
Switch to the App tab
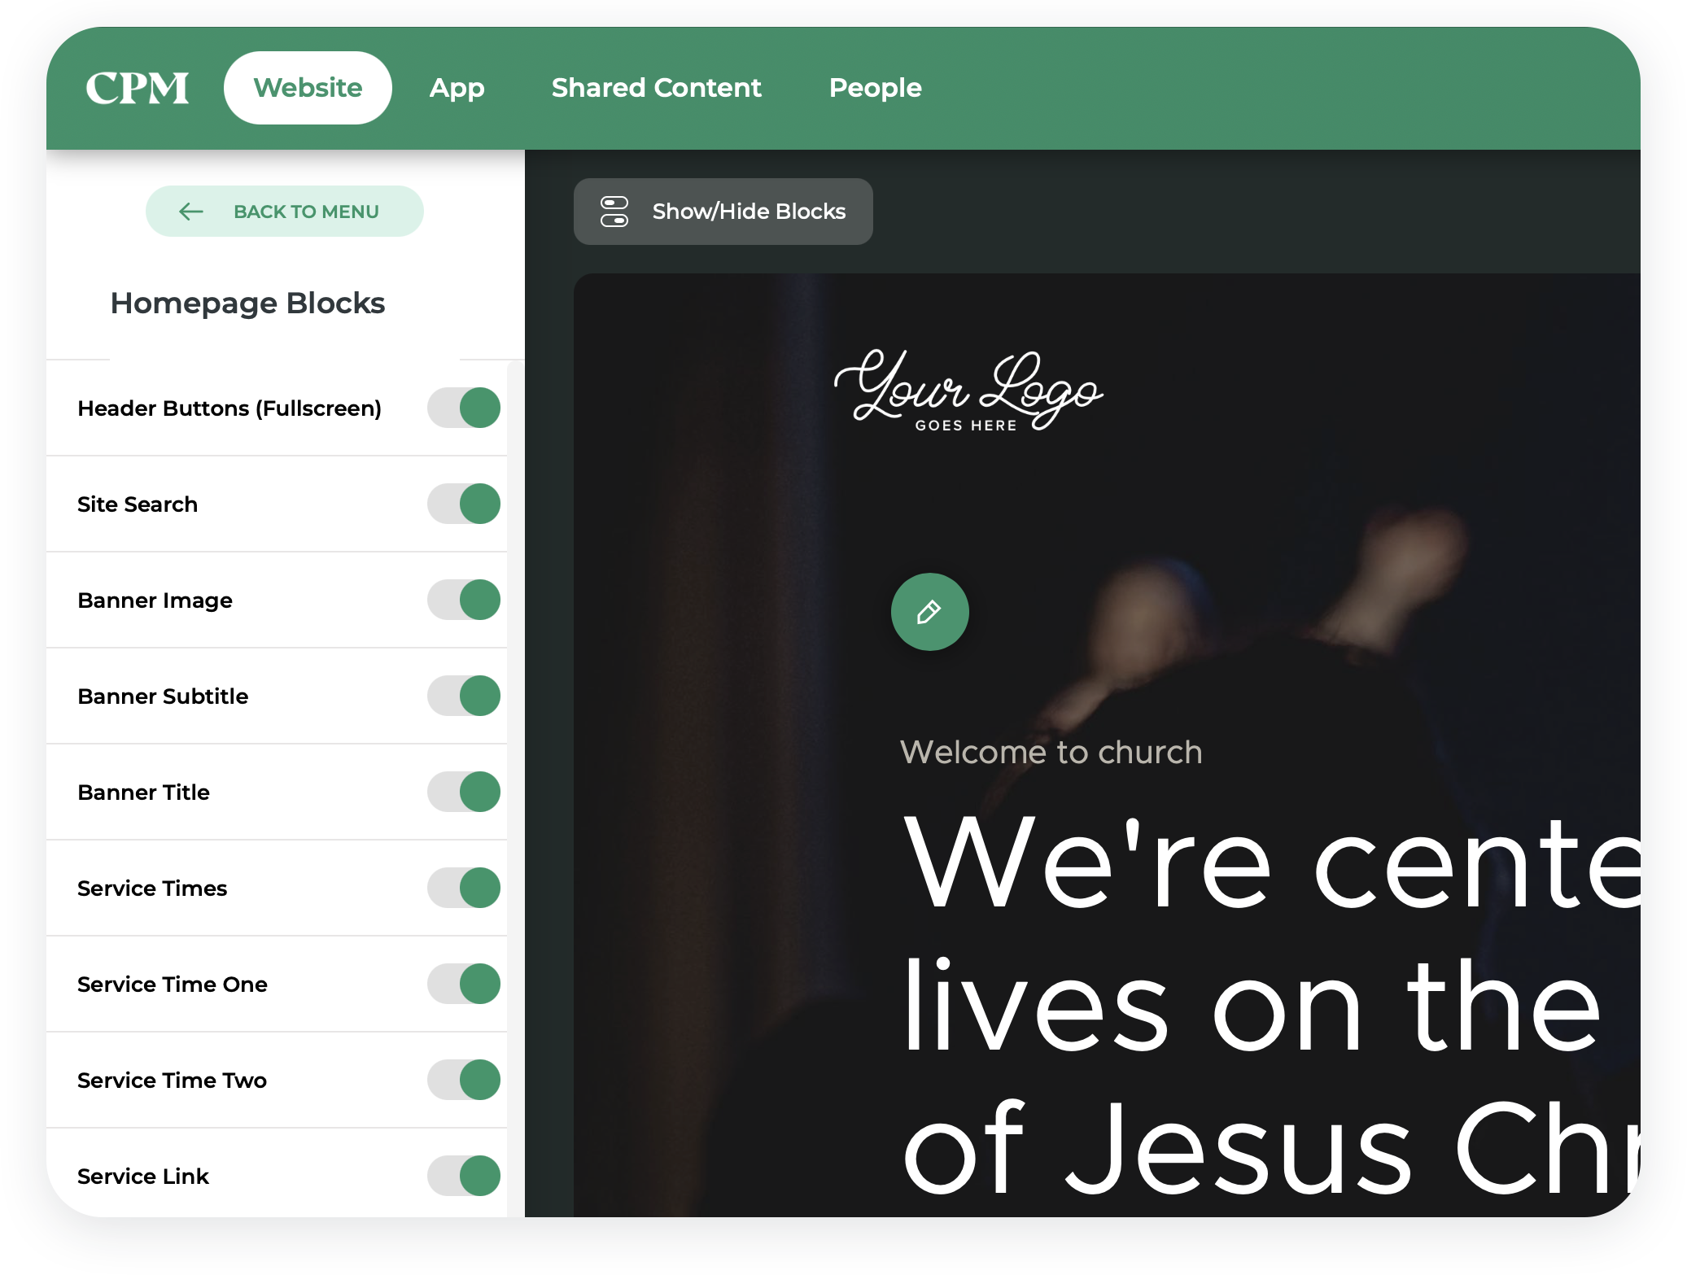(457, 88)
